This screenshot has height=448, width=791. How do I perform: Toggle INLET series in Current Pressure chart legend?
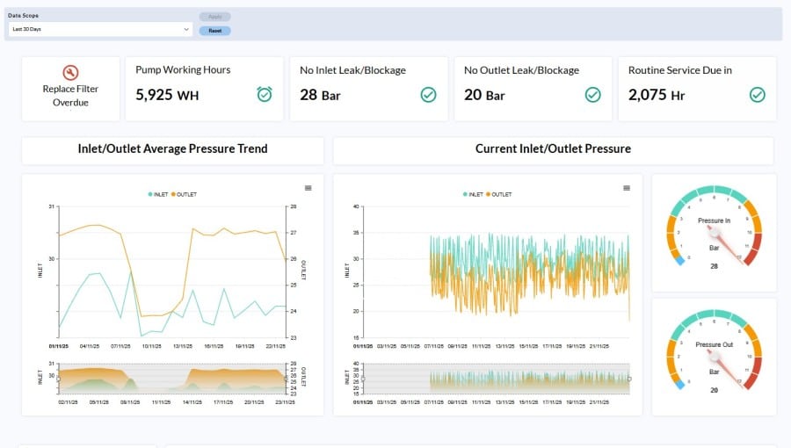[x=473, y=194]
